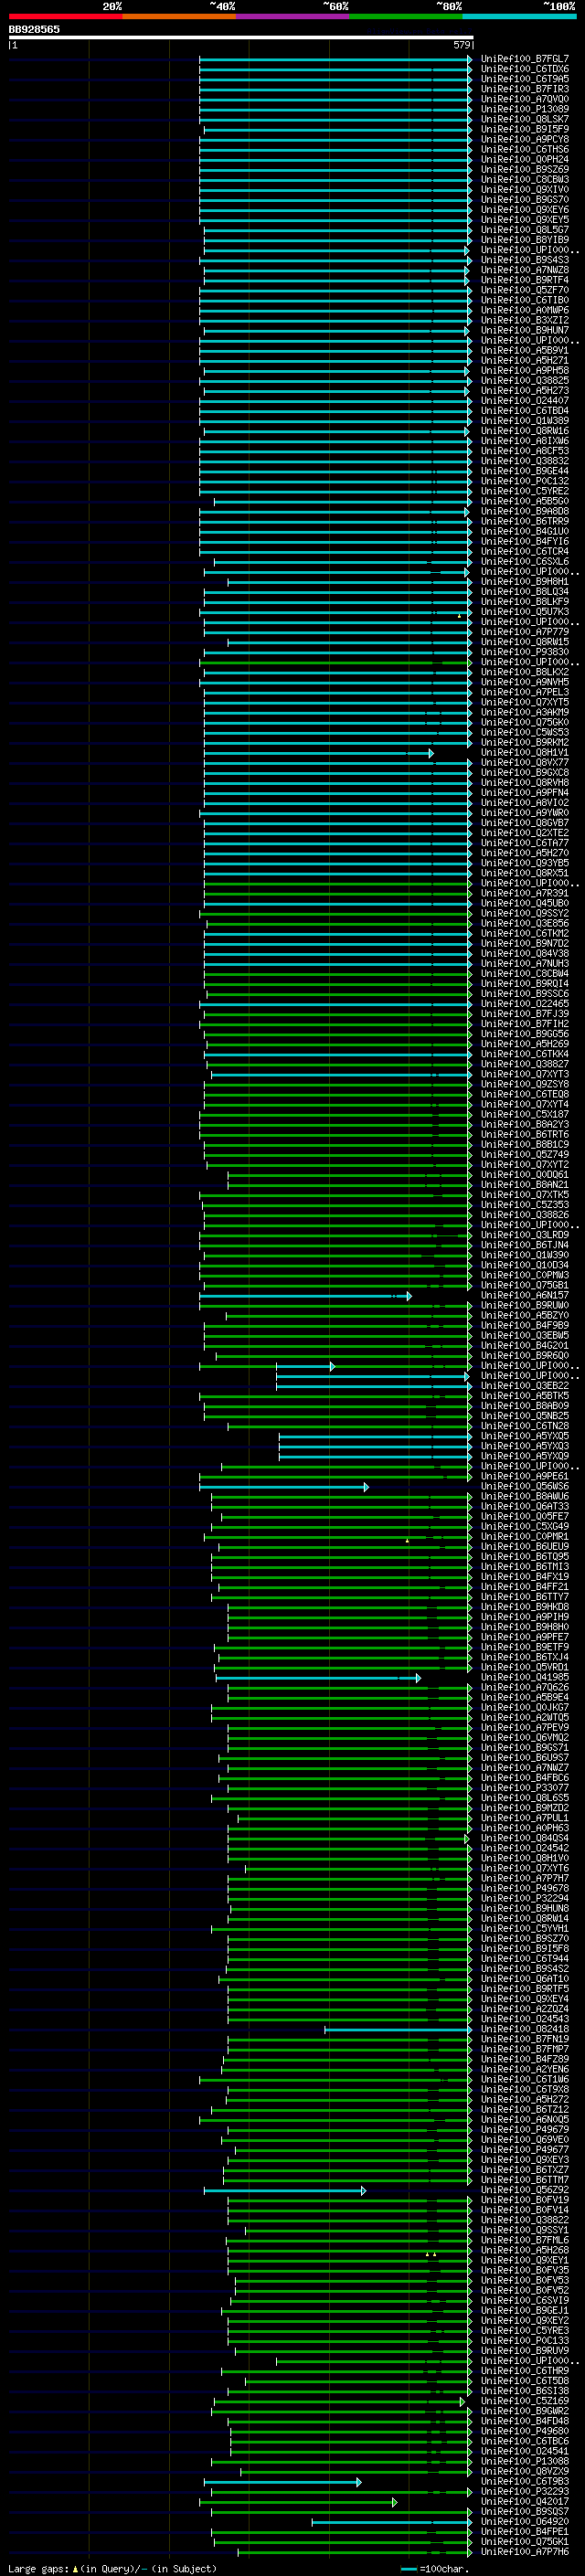The image size is (585, 2576).
Task: Select hit UniRef100_Q38825
Action: click(524, 380)
